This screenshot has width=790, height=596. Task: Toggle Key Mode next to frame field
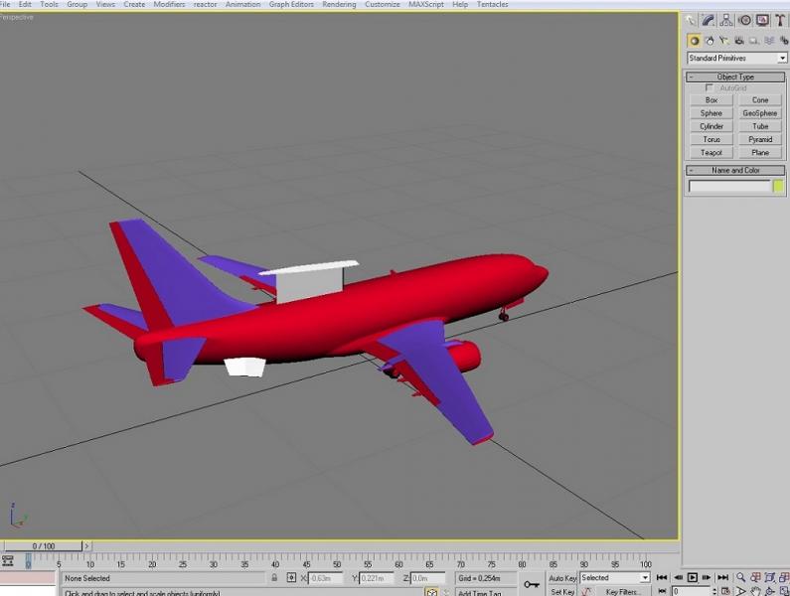662,591
